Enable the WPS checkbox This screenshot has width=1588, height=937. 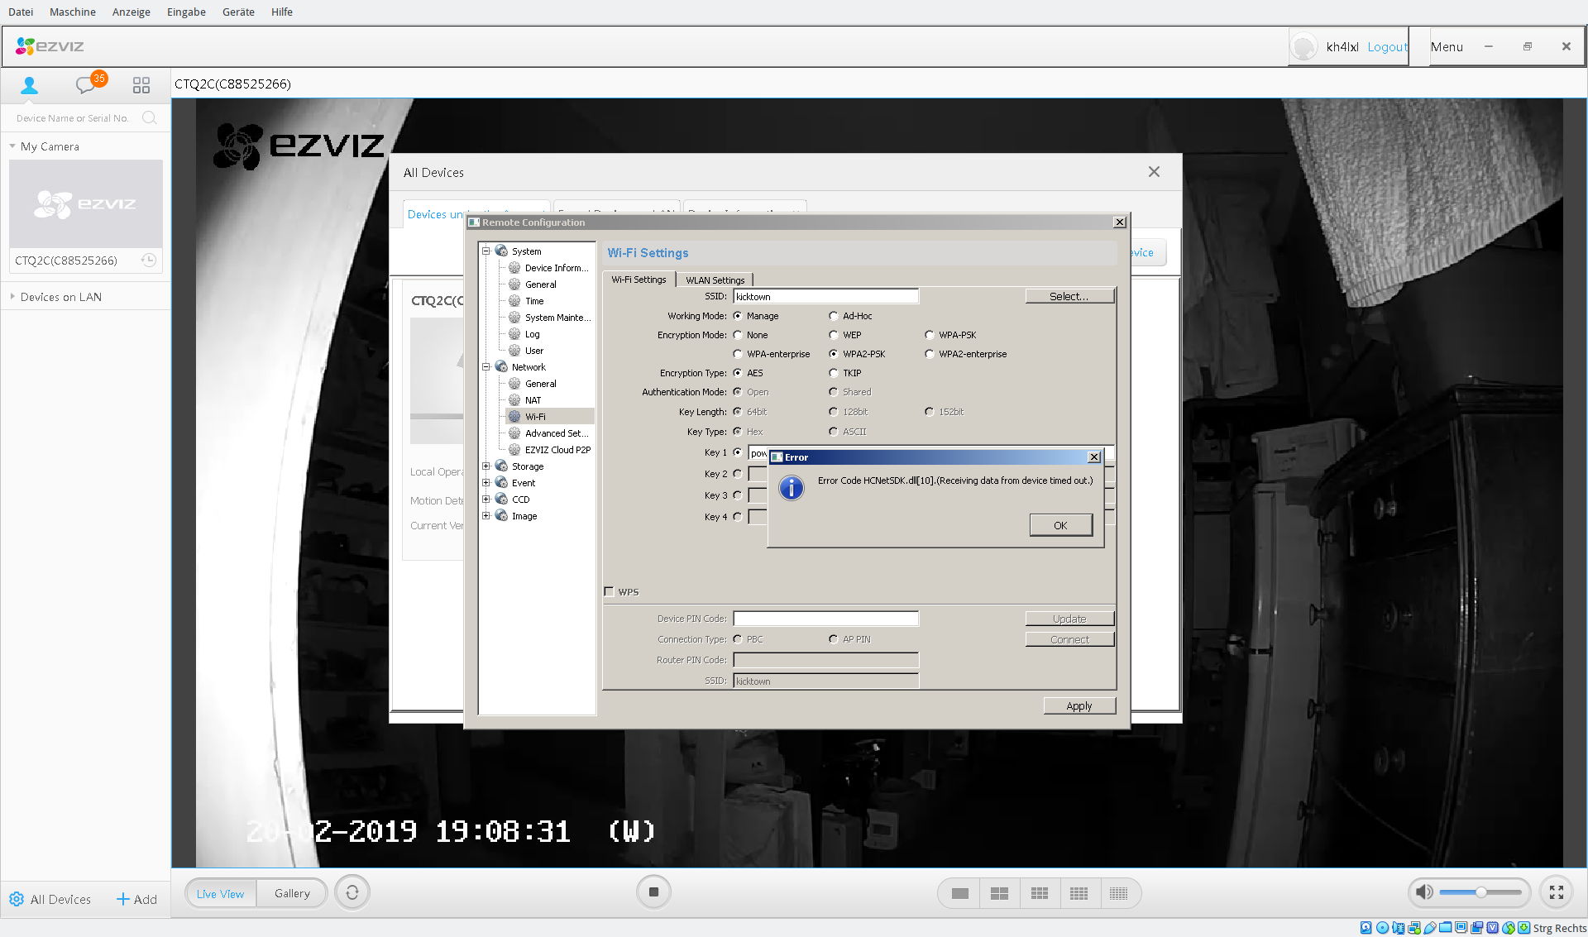pyautogui.click(x=610, y=592)
